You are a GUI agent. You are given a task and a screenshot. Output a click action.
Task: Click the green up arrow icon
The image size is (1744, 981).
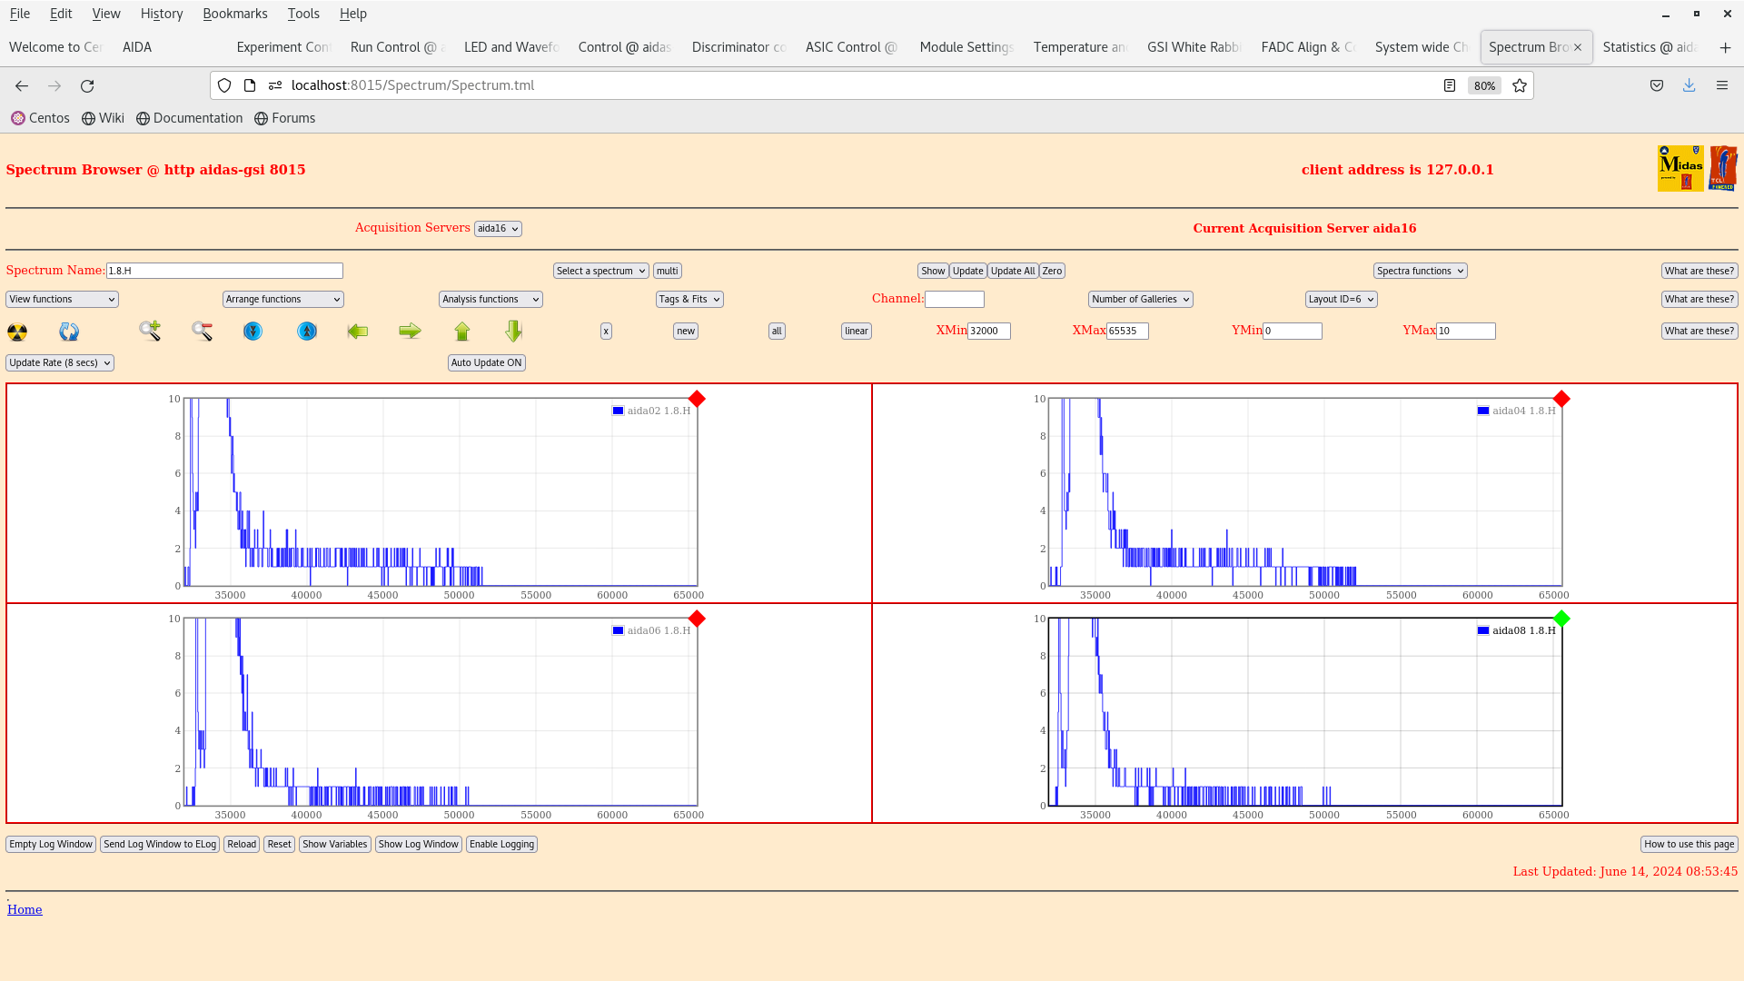pyautogui.click(x=462, y=332)
